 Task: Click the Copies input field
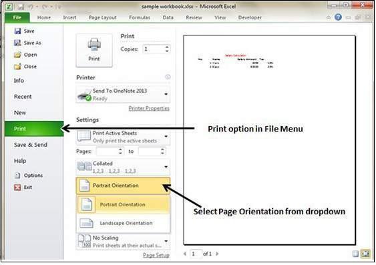154,49
